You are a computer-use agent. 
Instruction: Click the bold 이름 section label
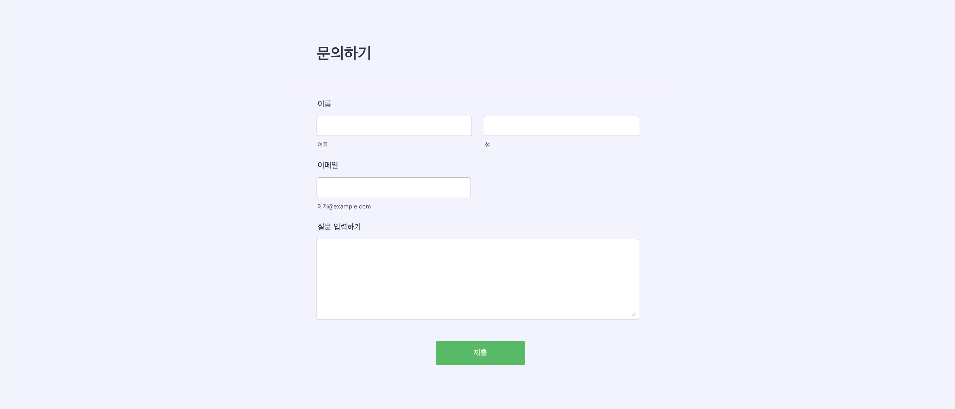coord(325,104)
